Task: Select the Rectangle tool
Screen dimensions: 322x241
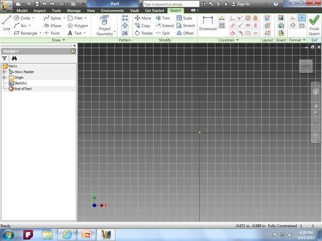Action: [25, 33]
